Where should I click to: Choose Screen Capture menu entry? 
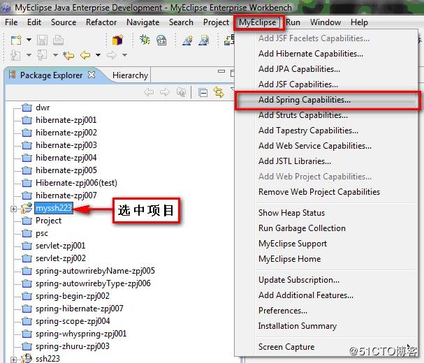(326, 347)
